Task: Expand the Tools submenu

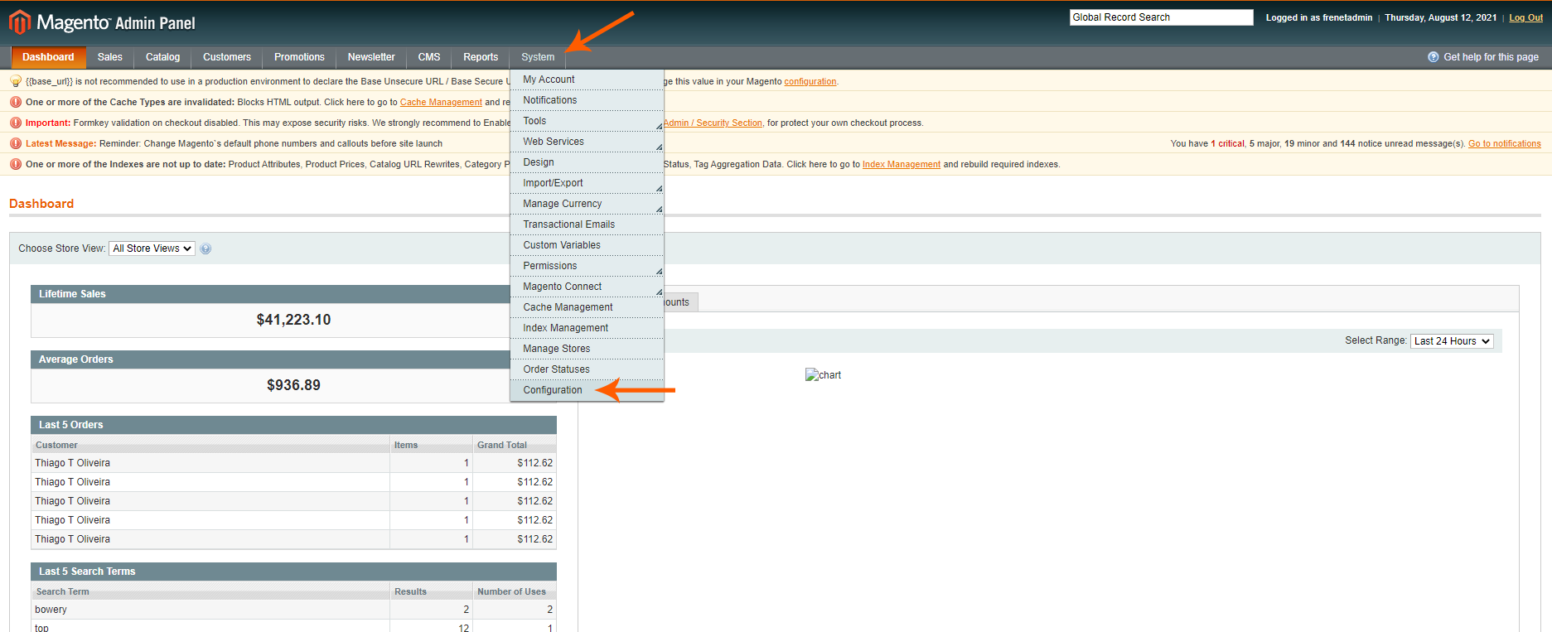Action: click(x=587, y=121)
